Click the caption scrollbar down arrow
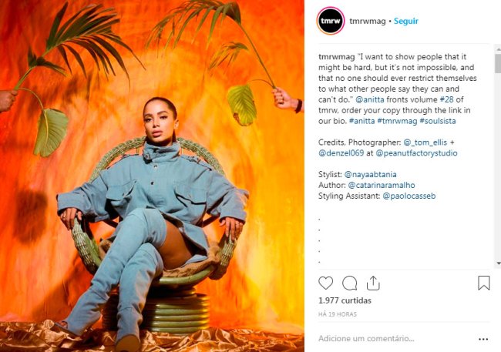Screen dimensions: 501x352 498,263
